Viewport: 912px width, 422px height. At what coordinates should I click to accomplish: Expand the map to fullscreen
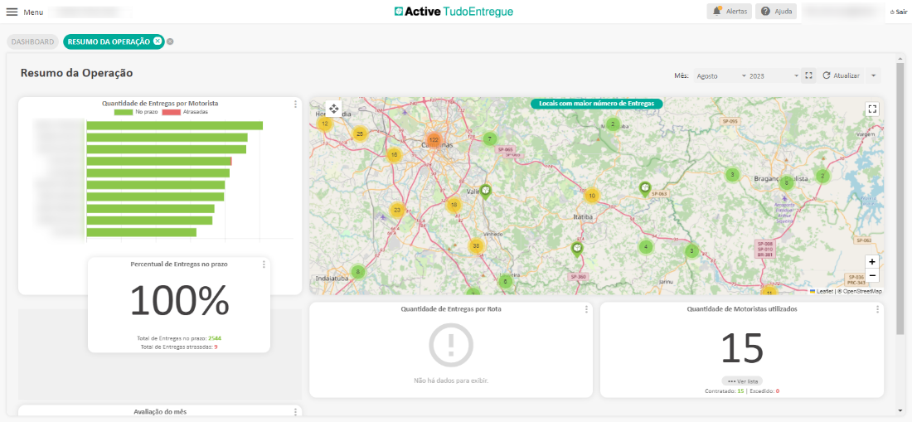(x=871, y=109)
